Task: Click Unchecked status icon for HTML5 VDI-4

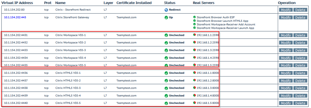Action: pyautogui.click(x=166, y=96)
